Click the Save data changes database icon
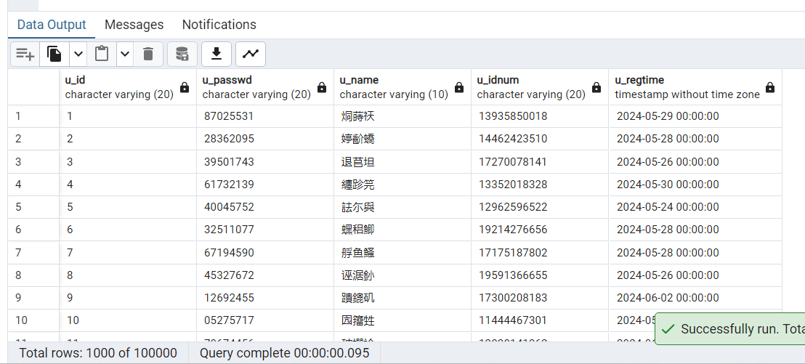This screenshot has width=805, height=364. coord(182,54)
